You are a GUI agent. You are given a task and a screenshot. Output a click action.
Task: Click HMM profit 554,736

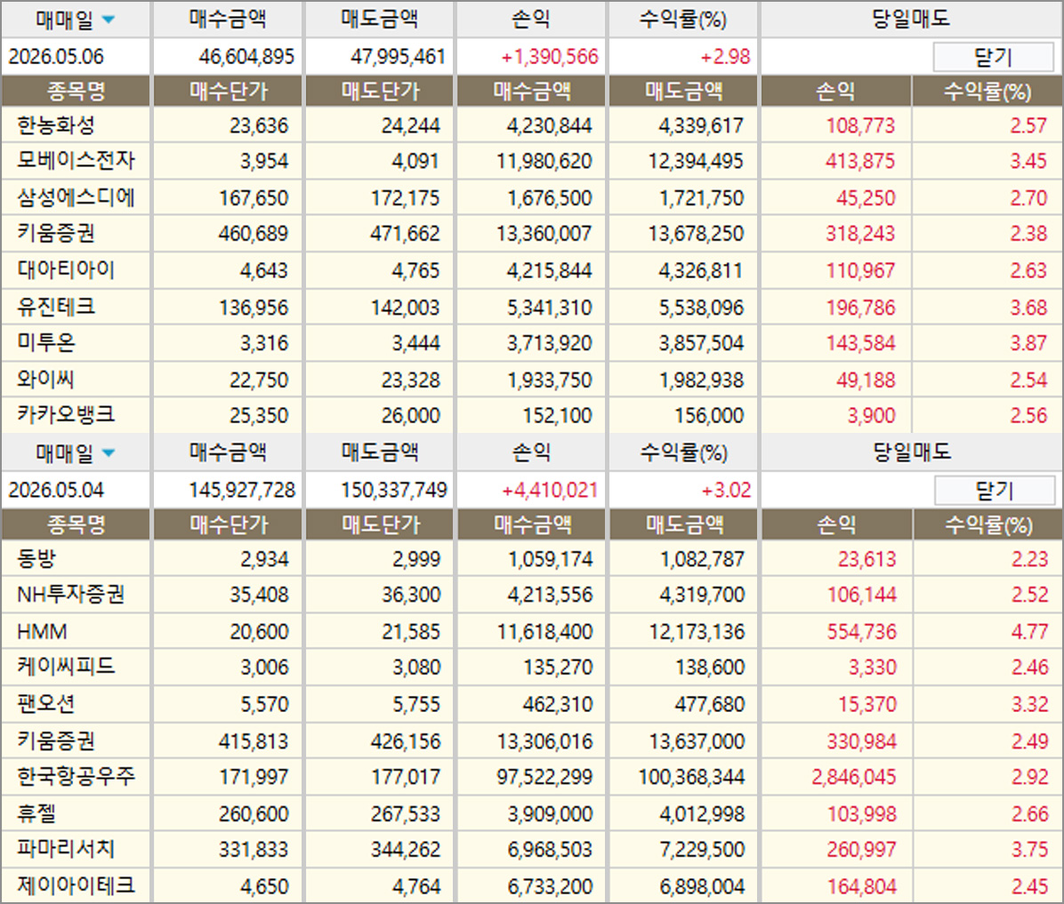click(861, 631)
